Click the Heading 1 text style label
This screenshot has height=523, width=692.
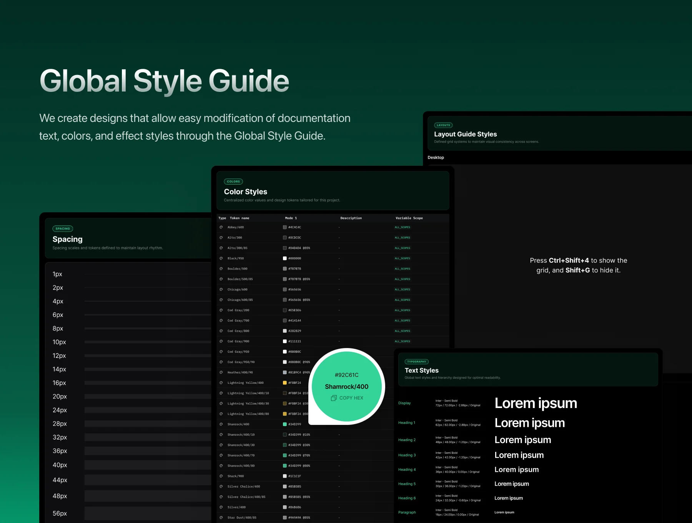click(407, 423)
